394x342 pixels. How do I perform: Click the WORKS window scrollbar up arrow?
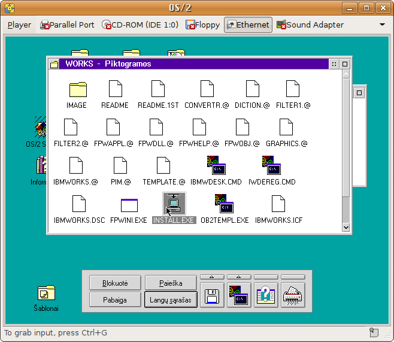tap(346, 74)
